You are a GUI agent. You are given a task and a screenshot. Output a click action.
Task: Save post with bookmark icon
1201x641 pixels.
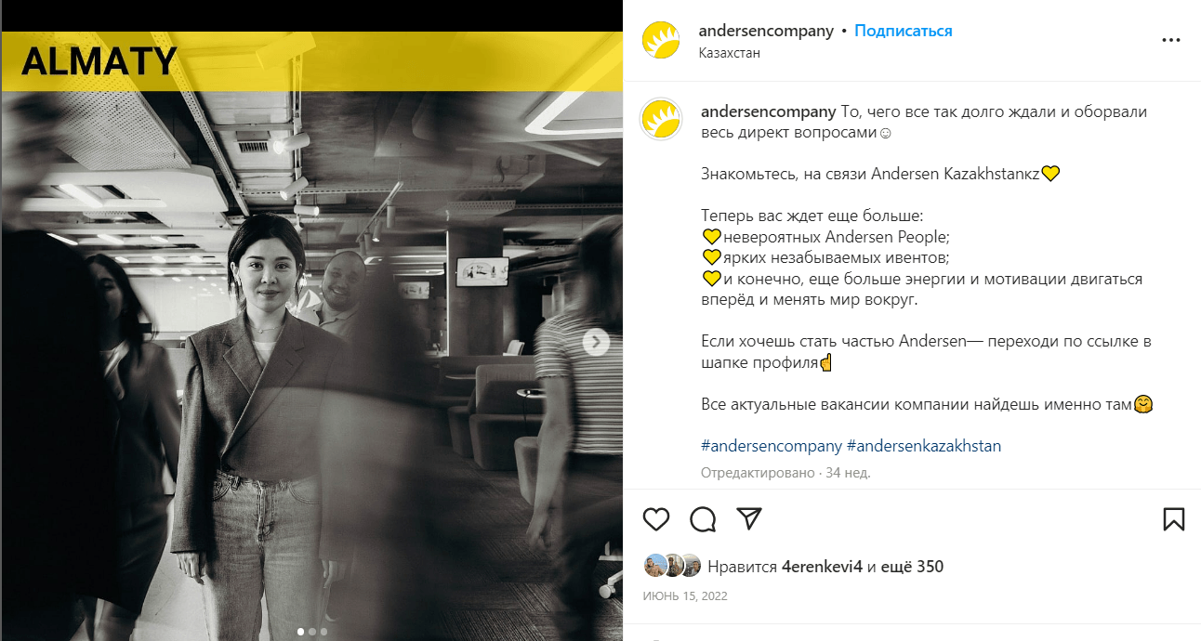click(1174, 518)
